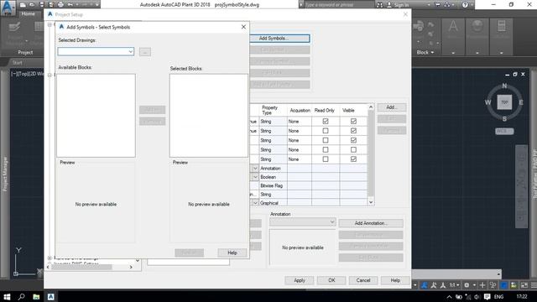Click the properties table vertical scrollbar down arrow
Screen dimensions: 537x302
tap(371, 202)
